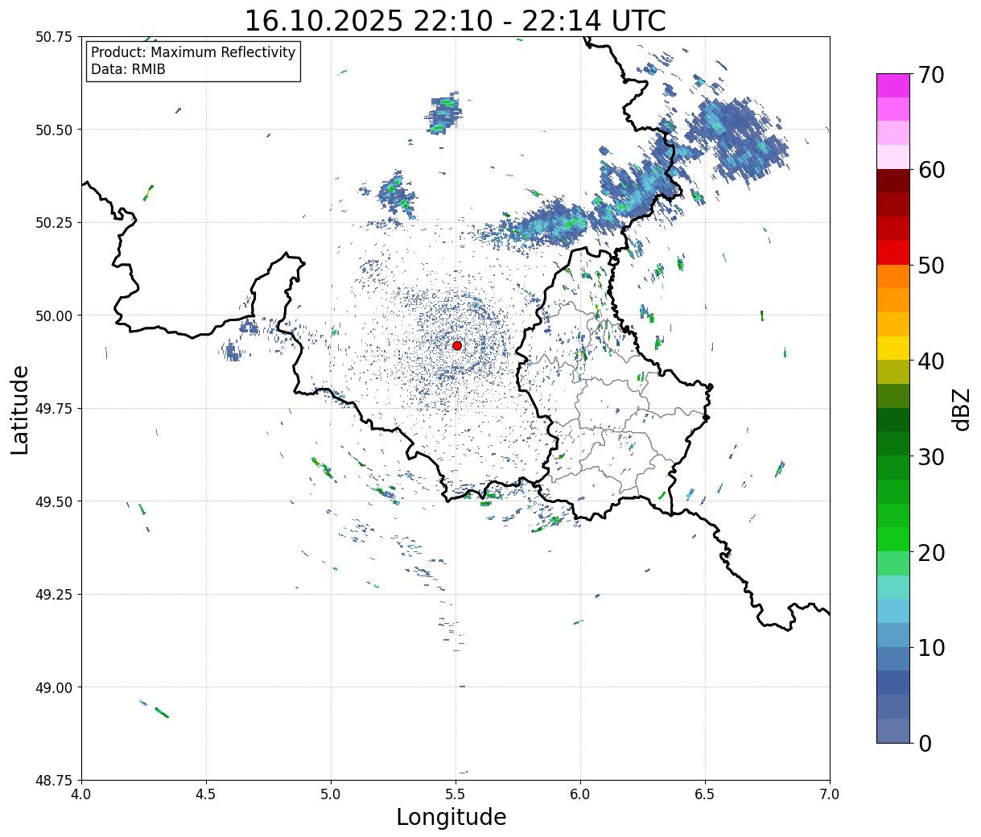The width and height of the screenshot is (981, 837).
Task: Click the 10 tick label on colorbar
Action: click(931, 648)
